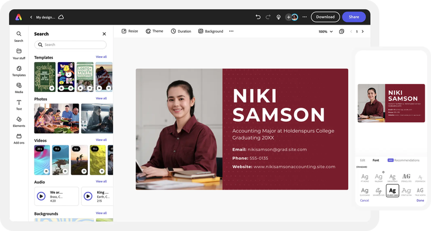Open the user profile avatar
431x231 pixels.
(x=295, y=17)
